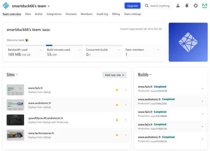Screen dimensions: 210x151
Task: Click the Eleventy framework icon
Action: pyautogui.click(x=58, y=122)
